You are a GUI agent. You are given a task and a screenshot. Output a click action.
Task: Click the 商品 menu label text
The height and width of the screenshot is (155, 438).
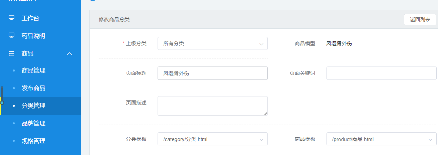point(27,54)
